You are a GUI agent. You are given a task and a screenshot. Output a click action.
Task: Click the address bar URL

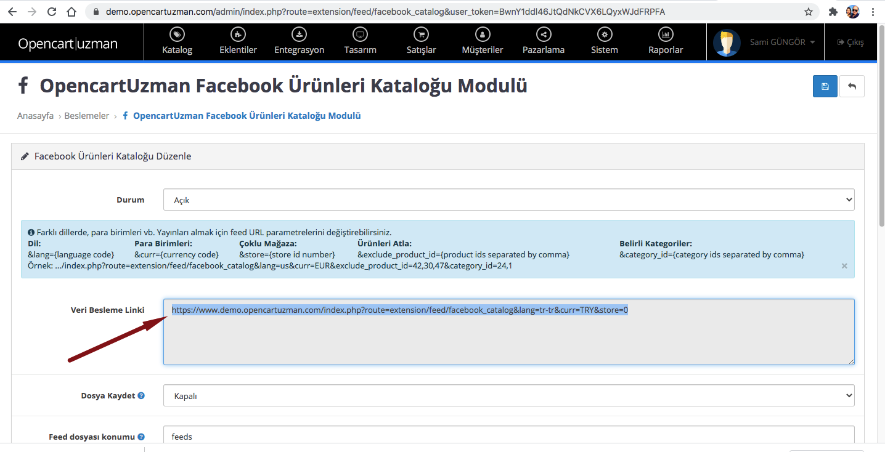[385, 12]
